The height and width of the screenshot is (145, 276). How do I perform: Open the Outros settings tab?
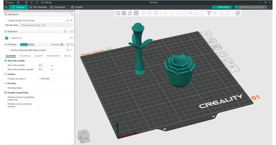click(x=67, y=56)
